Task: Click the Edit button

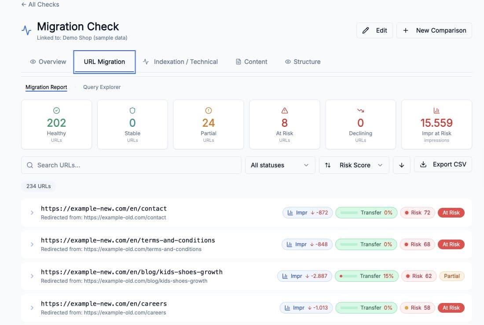Action: pyautogui.click(x=374, y=30)
